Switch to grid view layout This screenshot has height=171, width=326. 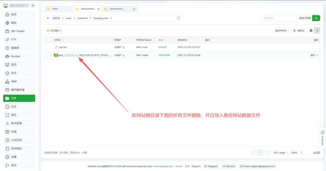pos(311,30)
